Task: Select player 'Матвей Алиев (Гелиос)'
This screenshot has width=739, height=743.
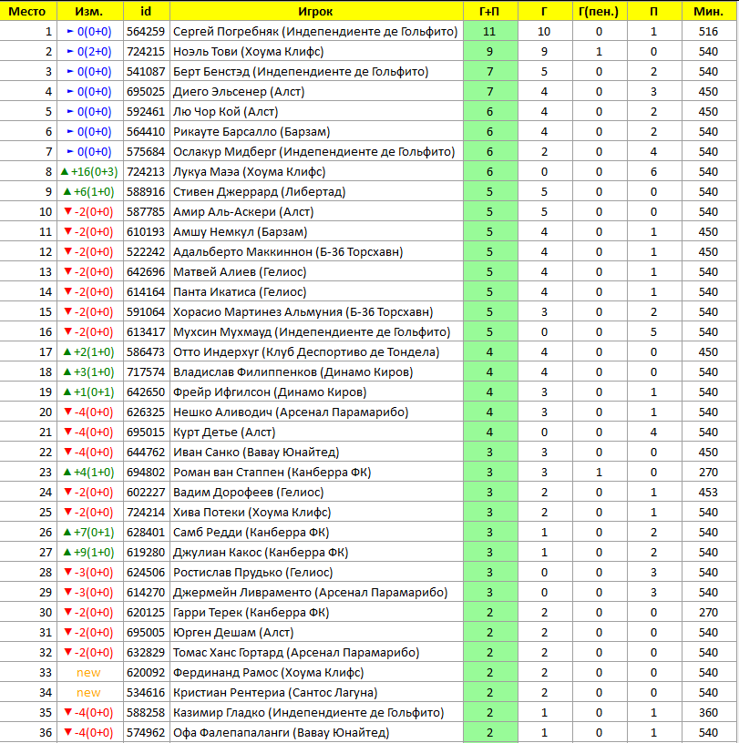Action: 240,271
